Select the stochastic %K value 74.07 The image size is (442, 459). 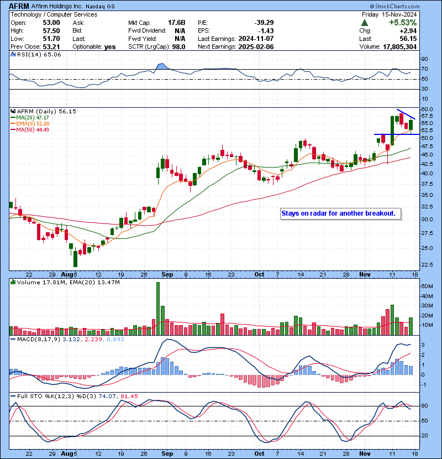click(107, 396)
